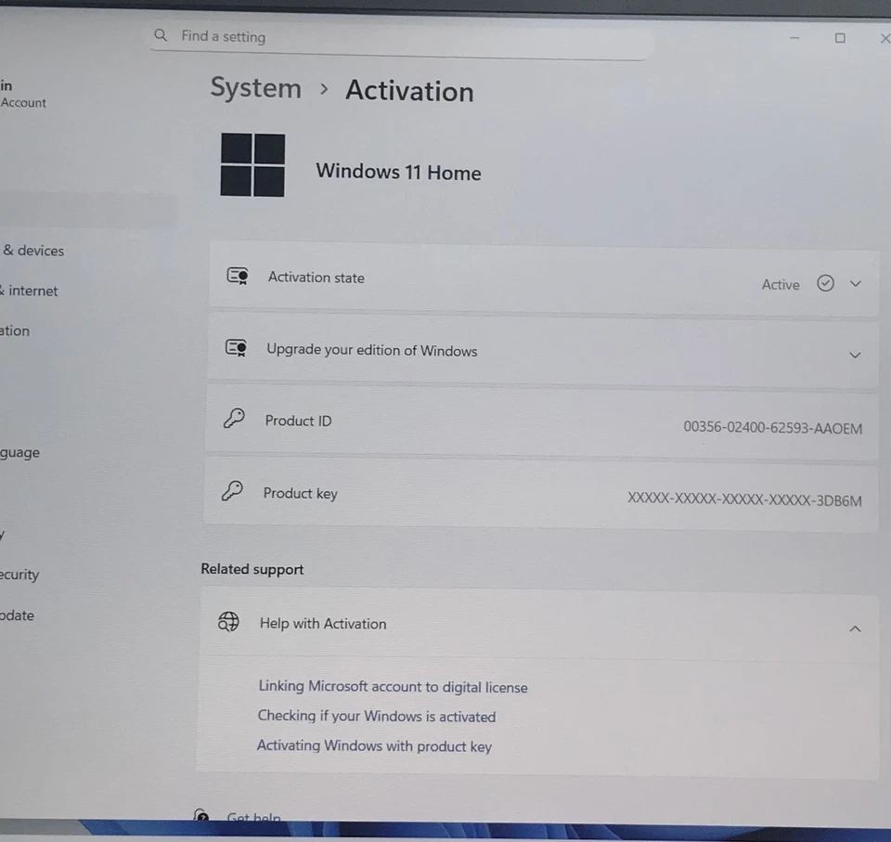Click the Windows 11 Home edition title
The width and height of the screenshot is (891, 842).
pos(398,172)
